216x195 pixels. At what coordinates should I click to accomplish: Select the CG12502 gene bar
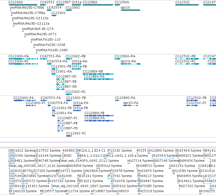187,5
